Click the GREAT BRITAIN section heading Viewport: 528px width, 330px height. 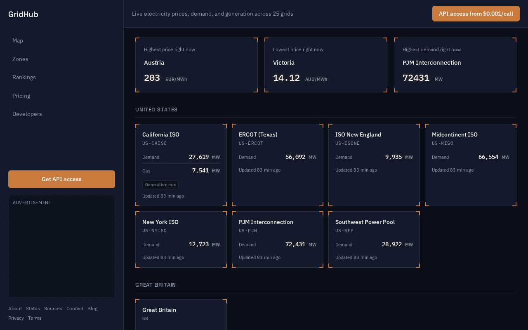(x=156, y=285)
